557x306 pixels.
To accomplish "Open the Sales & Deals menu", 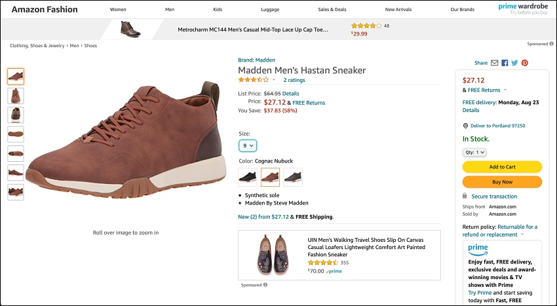I will (x=332, y=10).
